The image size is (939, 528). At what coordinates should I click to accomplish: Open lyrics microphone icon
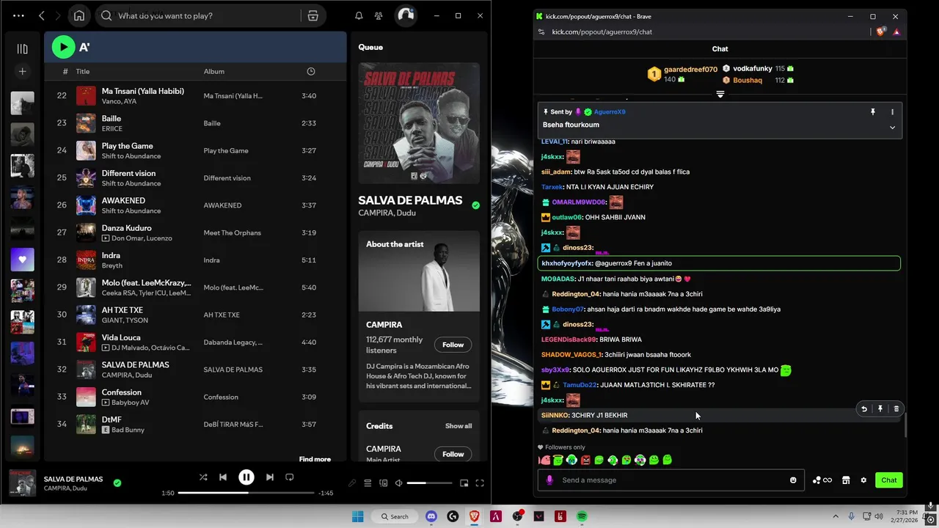point(352,483)
